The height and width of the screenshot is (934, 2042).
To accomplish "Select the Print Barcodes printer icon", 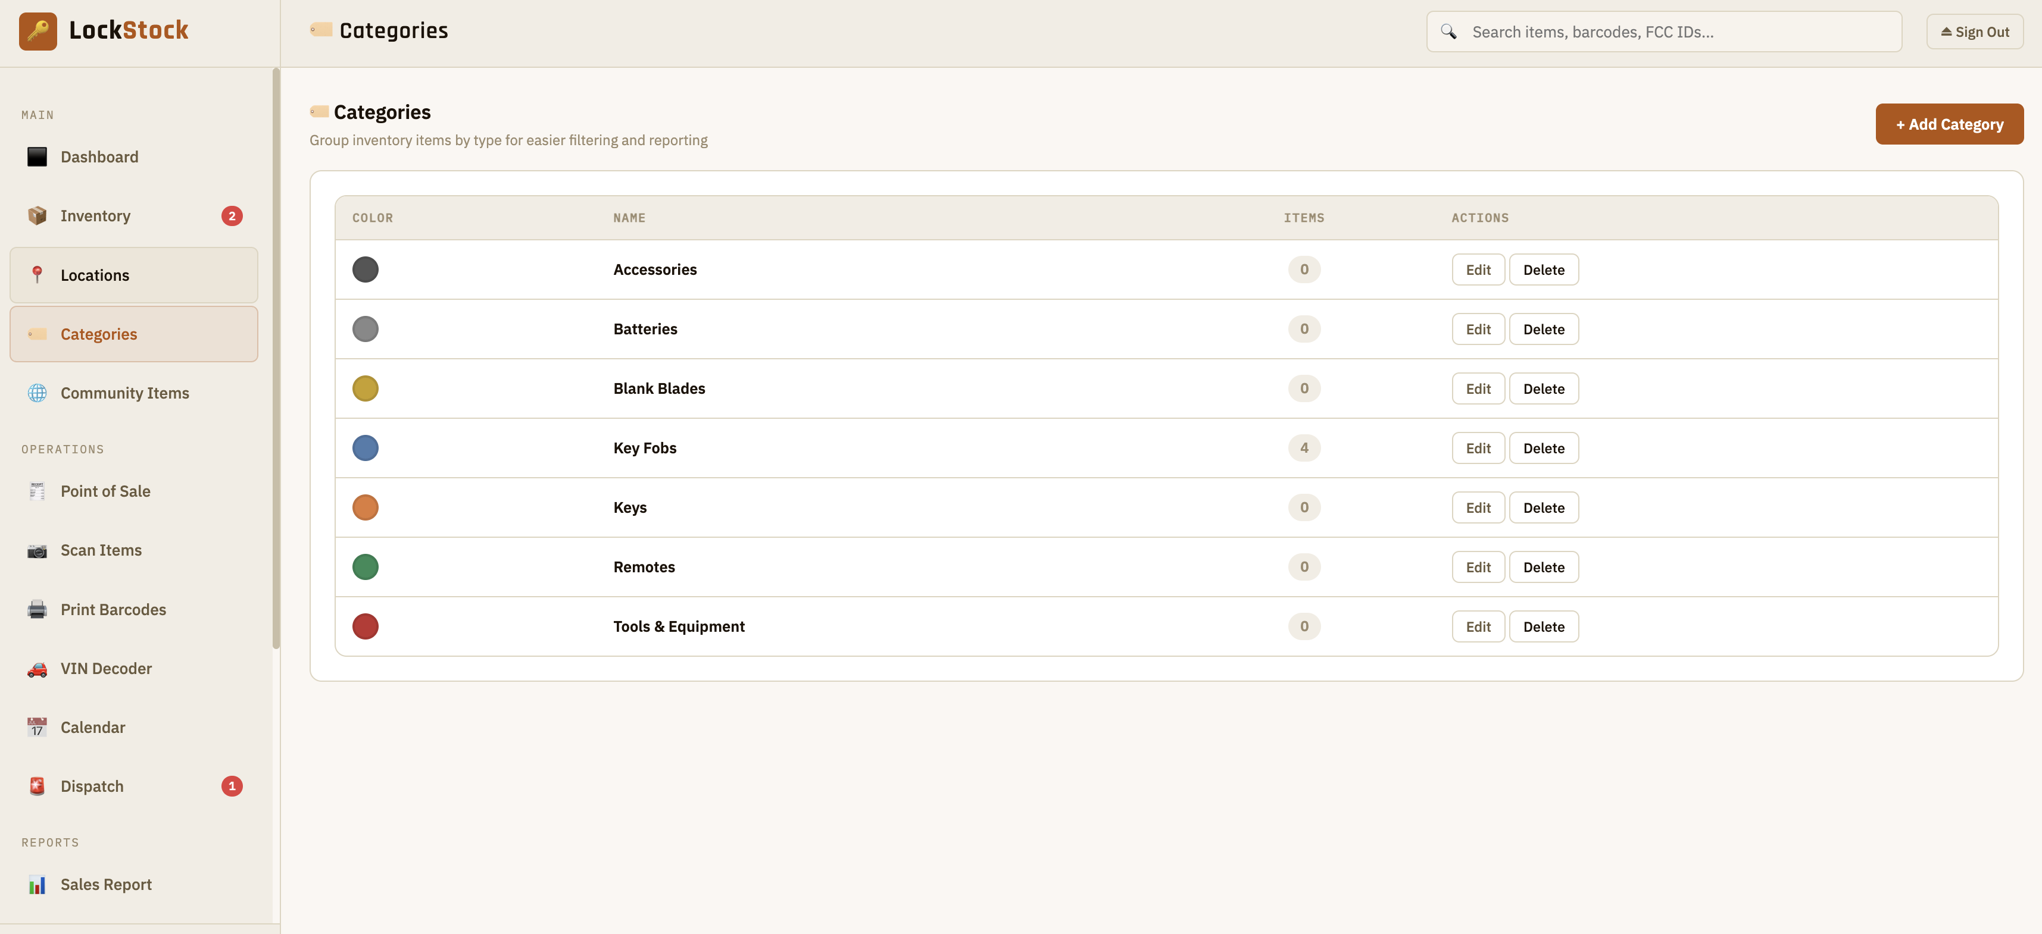I will point(38,609).
